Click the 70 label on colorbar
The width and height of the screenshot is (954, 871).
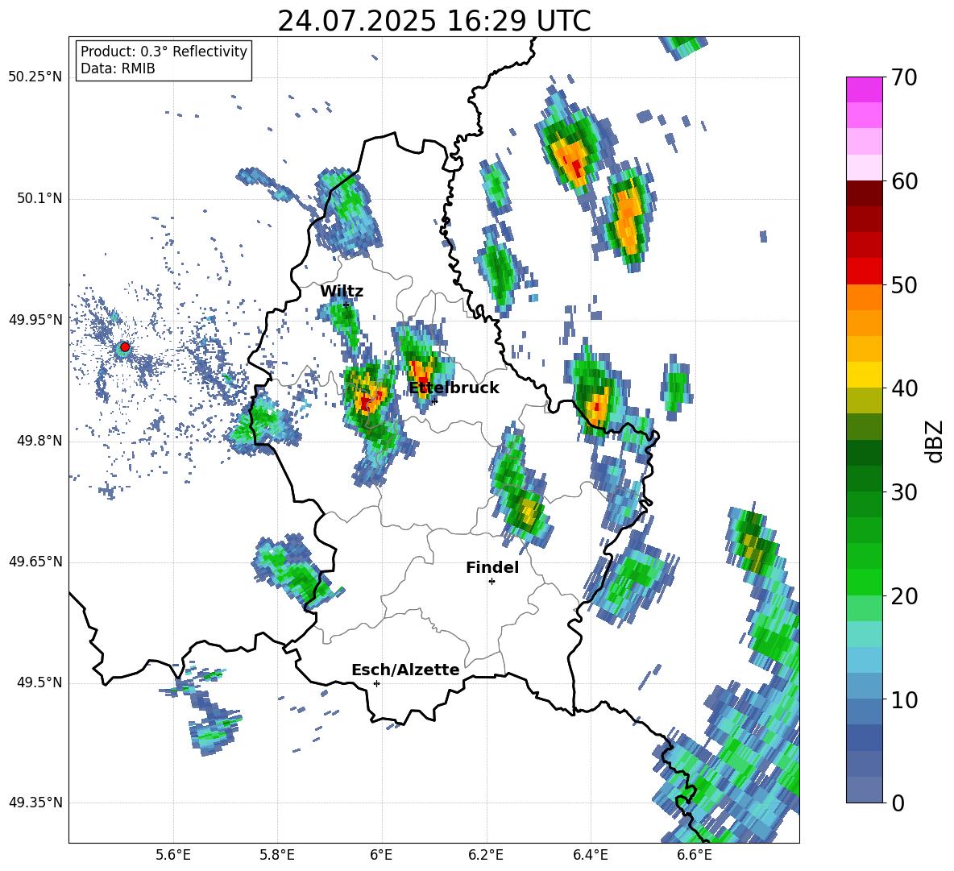[x=904, y=77]
